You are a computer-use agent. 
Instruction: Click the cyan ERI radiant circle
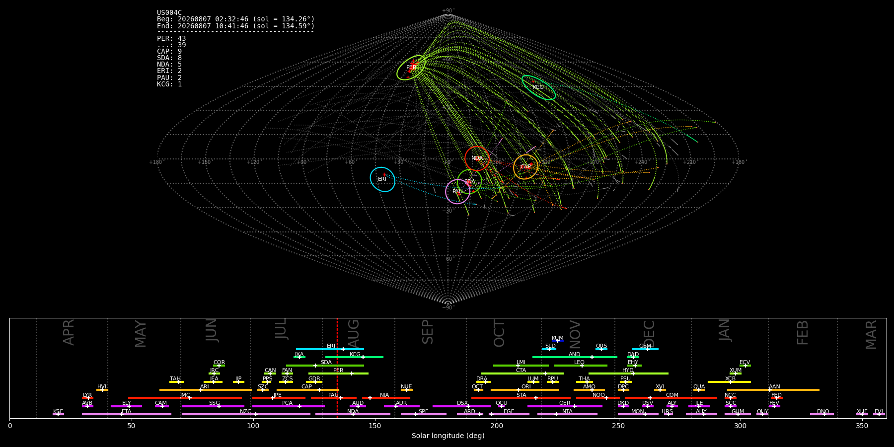(x=382, y=179)
